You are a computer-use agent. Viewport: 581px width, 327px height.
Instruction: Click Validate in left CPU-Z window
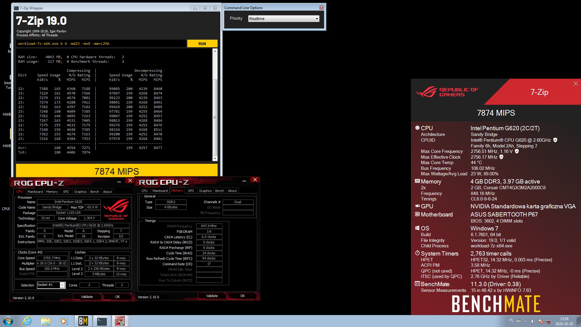[87, 297]
